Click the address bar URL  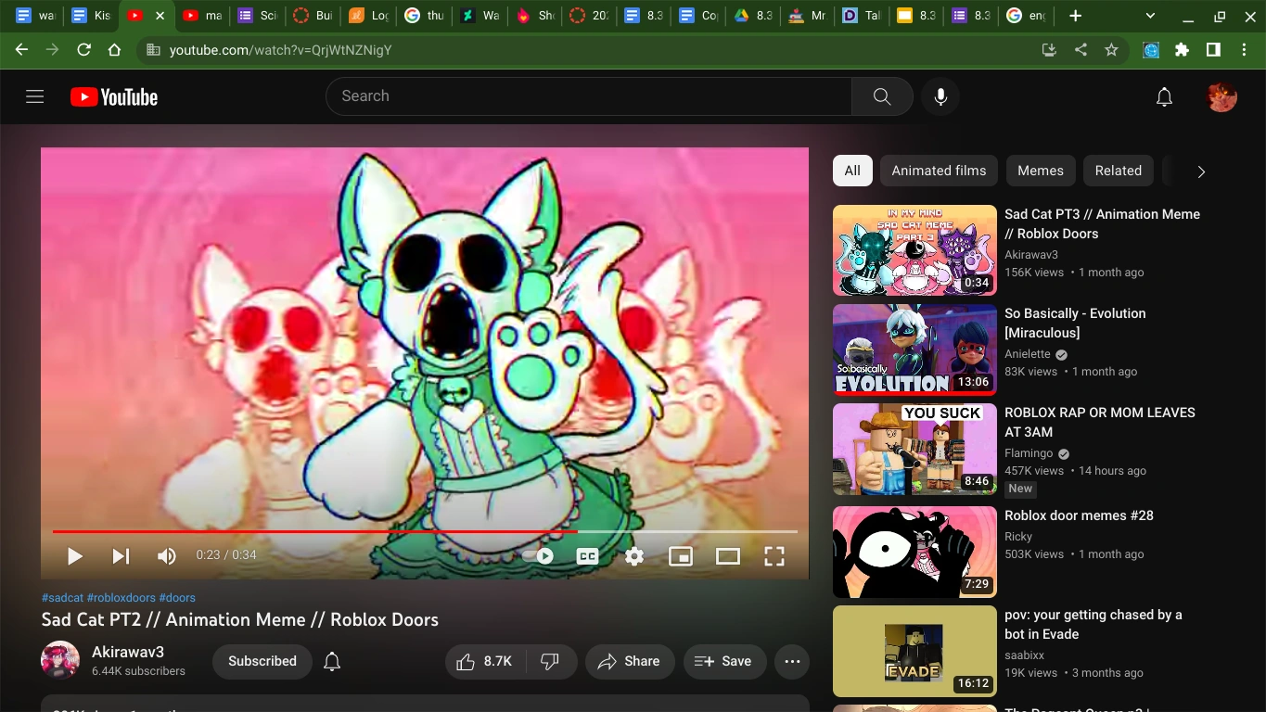pos(281,50)
